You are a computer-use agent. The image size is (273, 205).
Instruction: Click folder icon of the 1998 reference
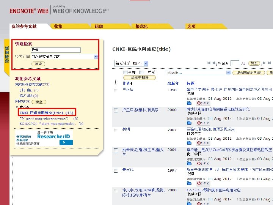point(189,103)
